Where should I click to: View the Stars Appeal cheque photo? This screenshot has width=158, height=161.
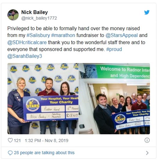click(43, 99)
